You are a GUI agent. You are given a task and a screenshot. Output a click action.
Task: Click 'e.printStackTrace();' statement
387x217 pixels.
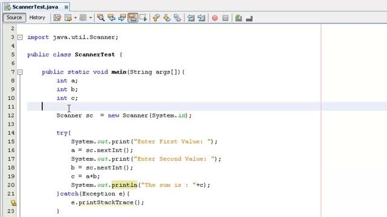pos(108,203)
